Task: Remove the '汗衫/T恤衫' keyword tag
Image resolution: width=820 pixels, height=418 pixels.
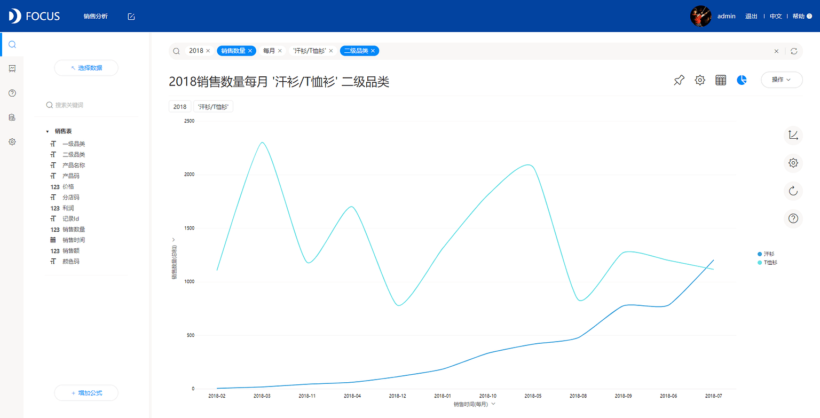Action: (331, 51)
